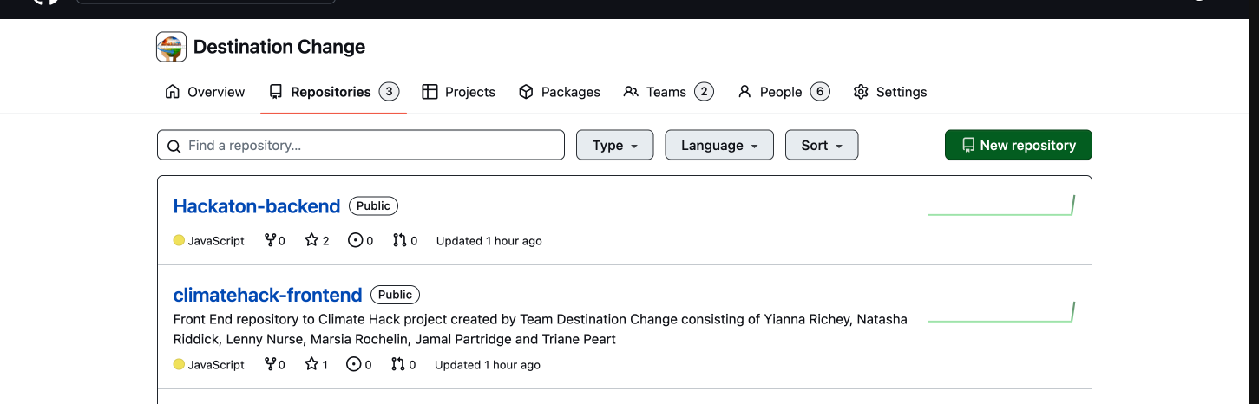
Task: Click the fork icon on climatehack-frontend
Action: click(270, 364)
